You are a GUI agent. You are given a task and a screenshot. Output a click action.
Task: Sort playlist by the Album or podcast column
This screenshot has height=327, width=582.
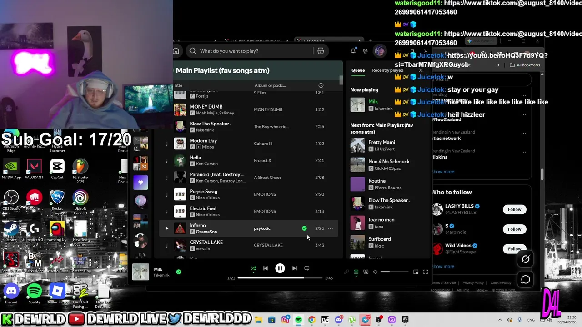pos(270,85)
